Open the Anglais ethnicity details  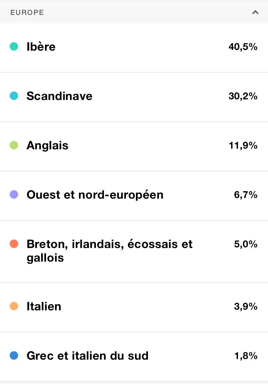[x=48, y=145]
